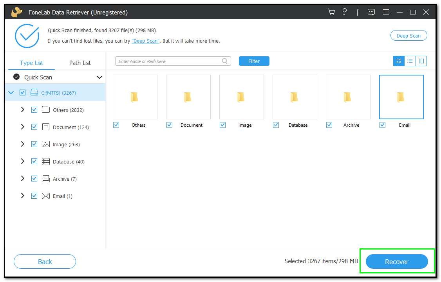Collapse the Quick Scan section chevron
The image size is (441, 282).
[99, 77]
